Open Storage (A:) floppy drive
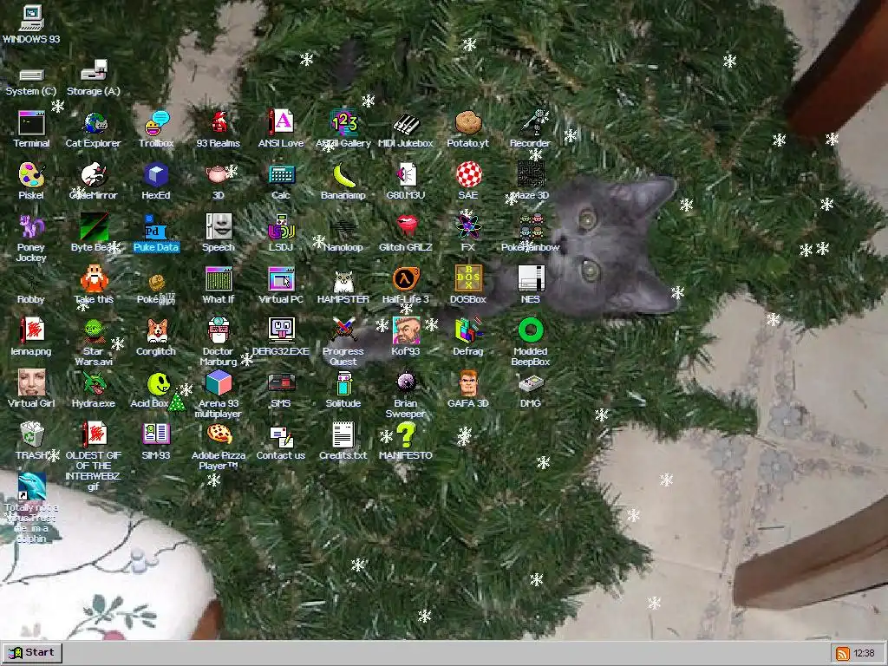Screen dimensions: 888x666 point(94,71)
